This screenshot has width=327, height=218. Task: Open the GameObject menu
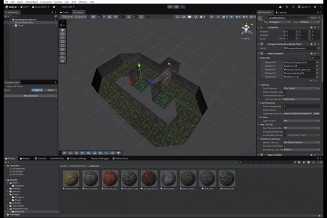click(31, 2)
